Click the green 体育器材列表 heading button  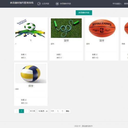pos(84,13)
